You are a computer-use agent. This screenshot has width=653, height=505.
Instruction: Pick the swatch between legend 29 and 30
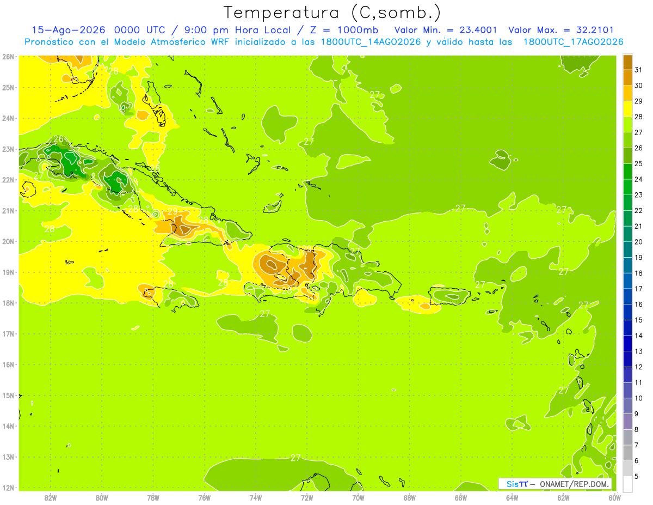point(627,93)
